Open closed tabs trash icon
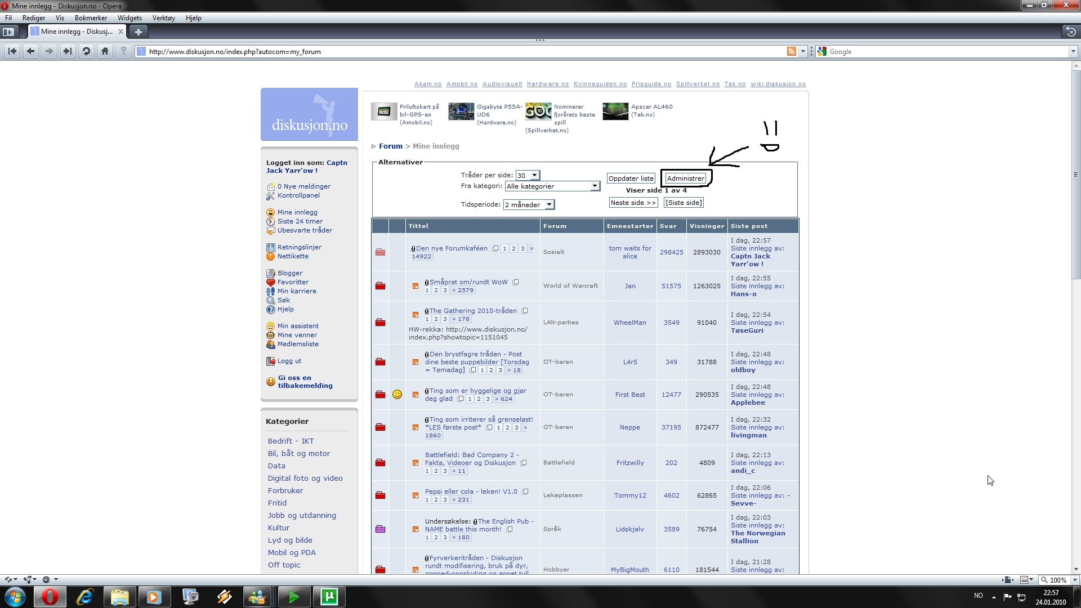 (1071, 32)
